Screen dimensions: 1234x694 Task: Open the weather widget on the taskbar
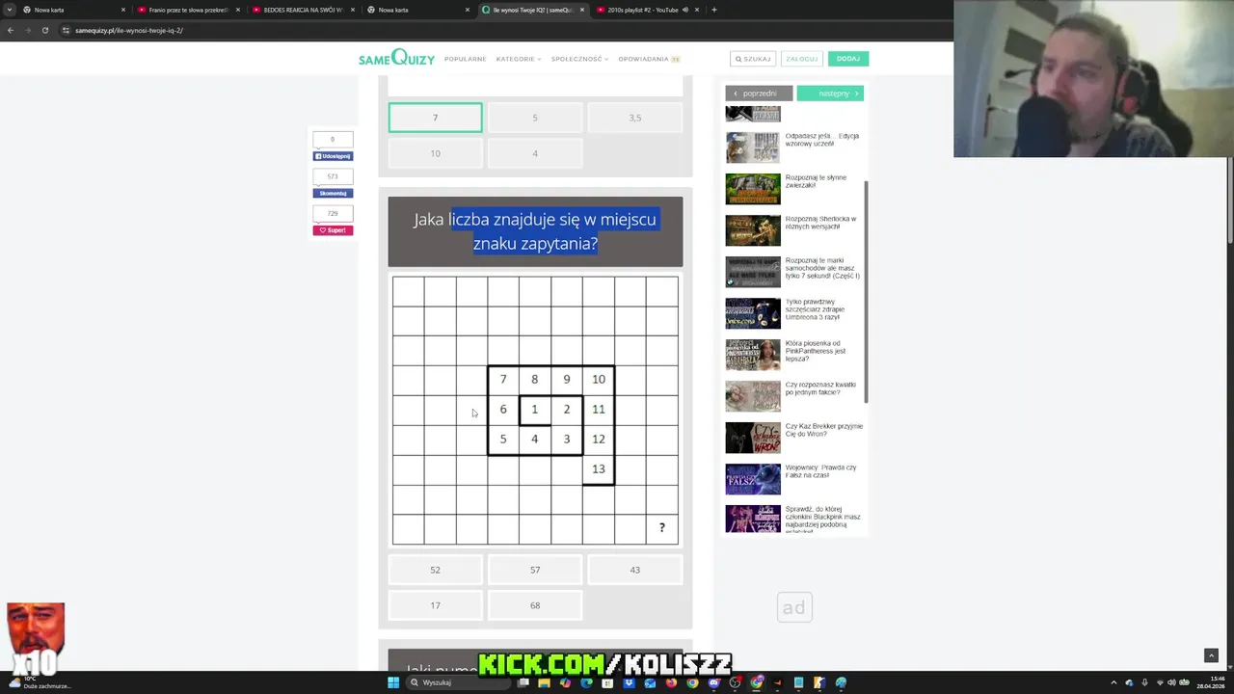click(39, 682)
